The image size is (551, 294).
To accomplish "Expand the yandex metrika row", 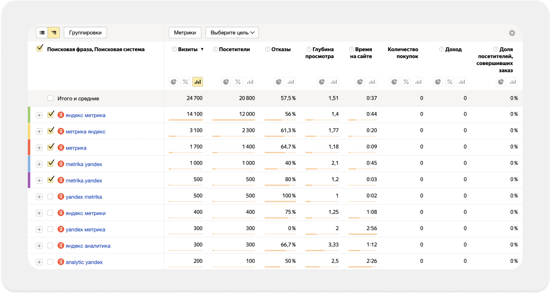I will tap(39, 197).
